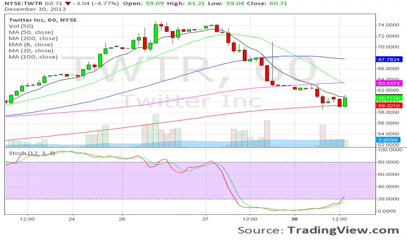Image resolution: width=407 pixels, height=240 pixels.
Task: Click the blue 67.7824 price tag
Action: point(389,59)
